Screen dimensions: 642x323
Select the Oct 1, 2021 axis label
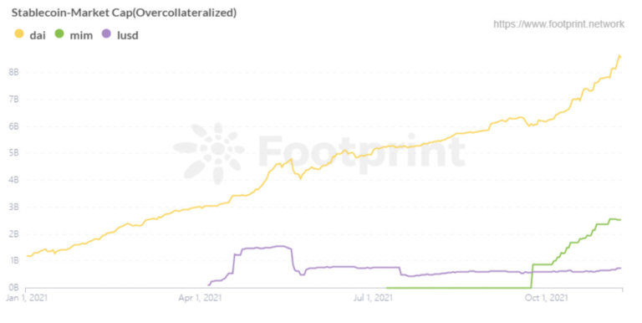[x=546, y=298]
